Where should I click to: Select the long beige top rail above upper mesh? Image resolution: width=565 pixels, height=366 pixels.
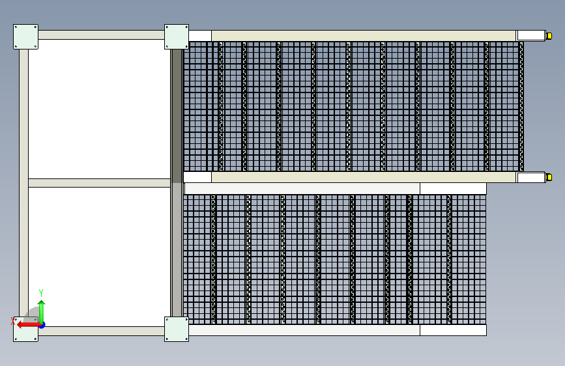pyautogui.click(x=364, y=36)
